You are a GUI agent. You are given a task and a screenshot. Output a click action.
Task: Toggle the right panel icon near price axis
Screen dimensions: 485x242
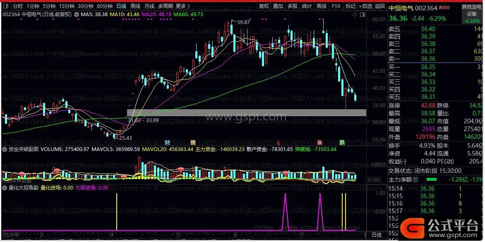(x=363, y=14)
